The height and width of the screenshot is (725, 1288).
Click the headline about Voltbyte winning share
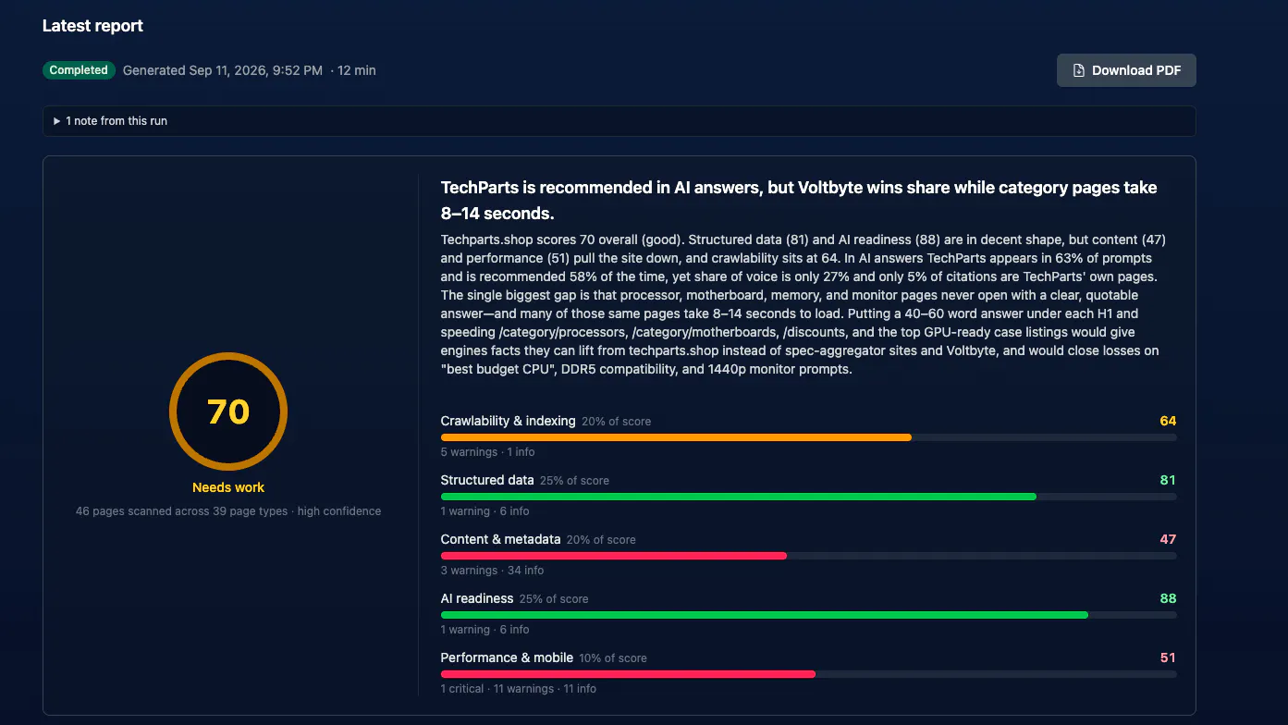click(799, 201)
